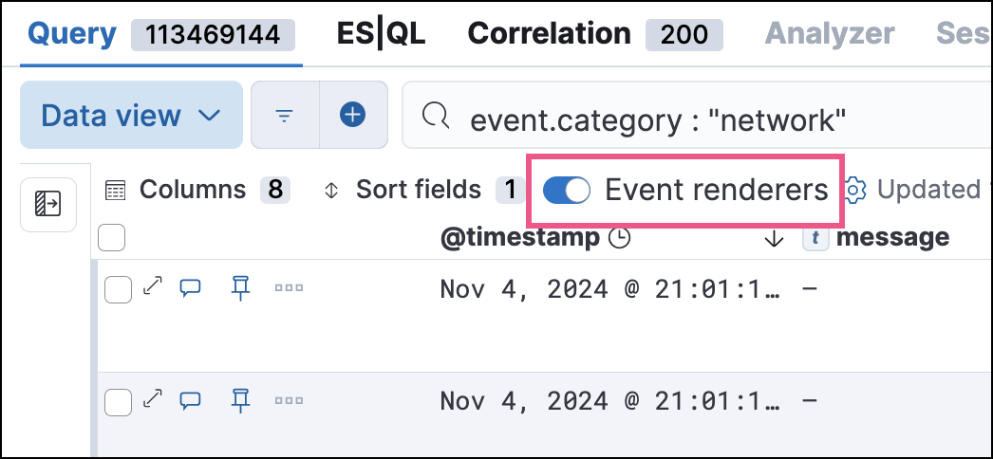Click the add filter plus icon
The image size is (993, 459).
point(353,116)
